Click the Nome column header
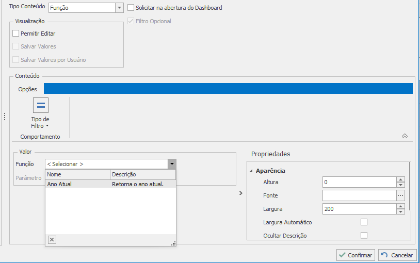 78,174
